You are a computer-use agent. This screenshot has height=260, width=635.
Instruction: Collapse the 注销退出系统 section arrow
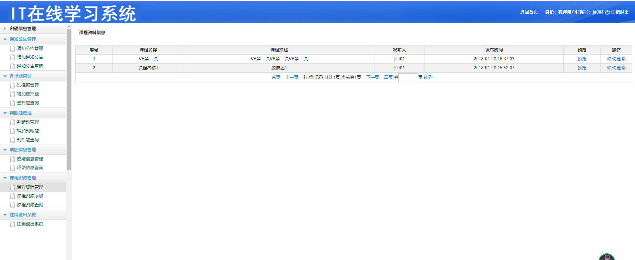tap(5, 215)
